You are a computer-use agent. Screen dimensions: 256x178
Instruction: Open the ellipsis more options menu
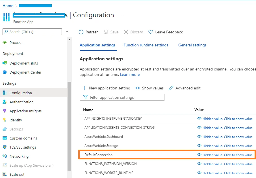point(123,15)
